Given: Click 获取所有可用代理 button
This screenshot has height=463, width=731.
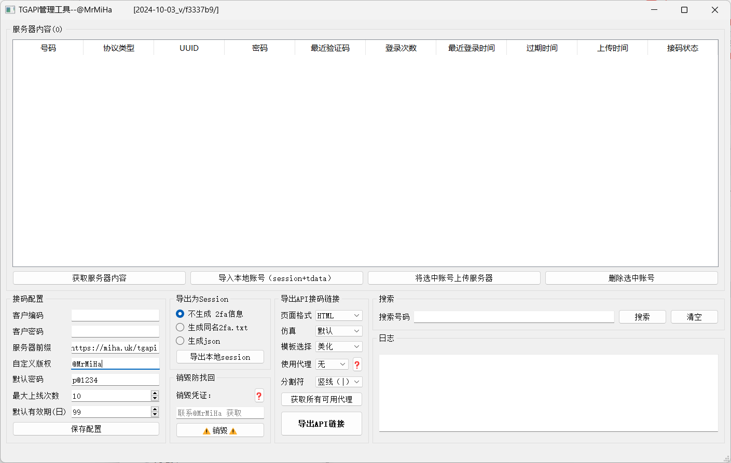Looking at the screenshot, I should click(321, 399).
